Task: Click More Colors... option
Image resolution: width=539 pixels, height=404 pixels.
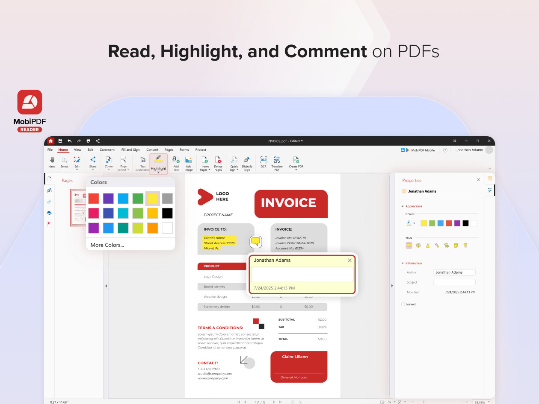Action: 107,245
